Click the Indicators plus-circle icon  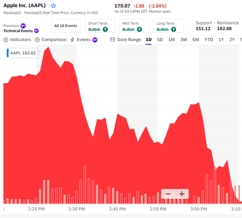pyautogui.click(x=6, y=40)
